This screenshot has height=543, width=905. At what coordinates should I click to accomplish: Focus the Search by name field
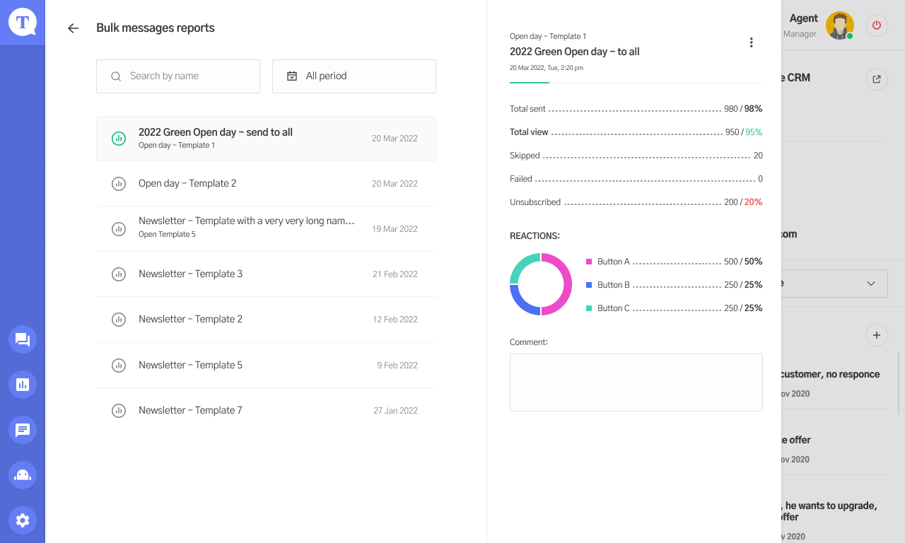[178, 76]
